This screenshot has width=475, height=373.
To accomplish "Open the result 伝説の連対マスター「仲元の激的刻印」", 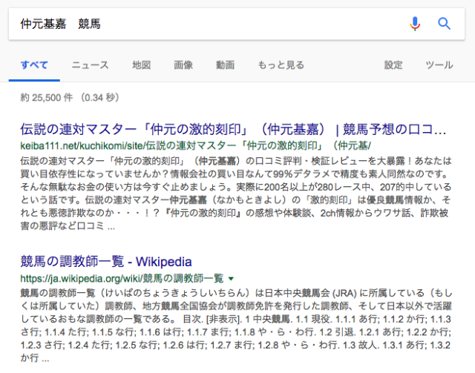I will [x=233, y=129].
